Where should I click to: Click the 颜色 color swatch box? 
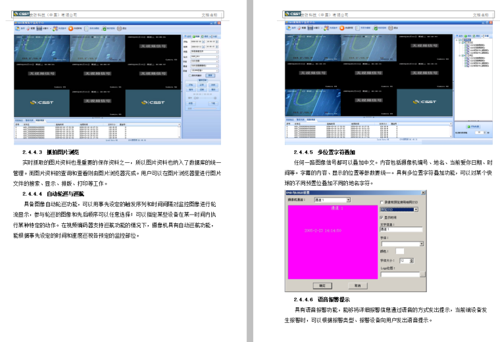tap(400, 251)
